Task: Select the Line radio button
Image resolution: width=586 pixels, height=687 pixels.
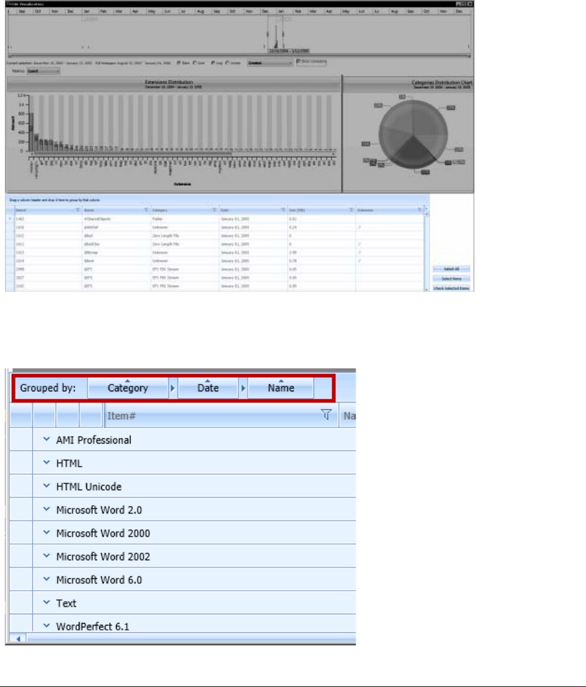Action: [194, 63]
